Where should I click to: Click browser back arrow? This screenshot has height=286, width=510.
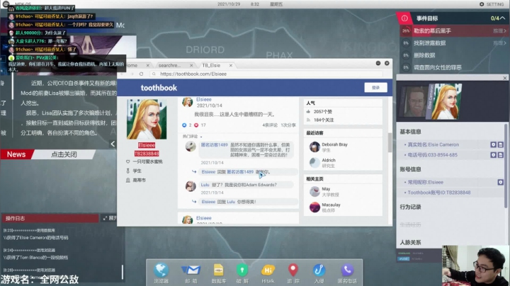(x=123, y=74)
